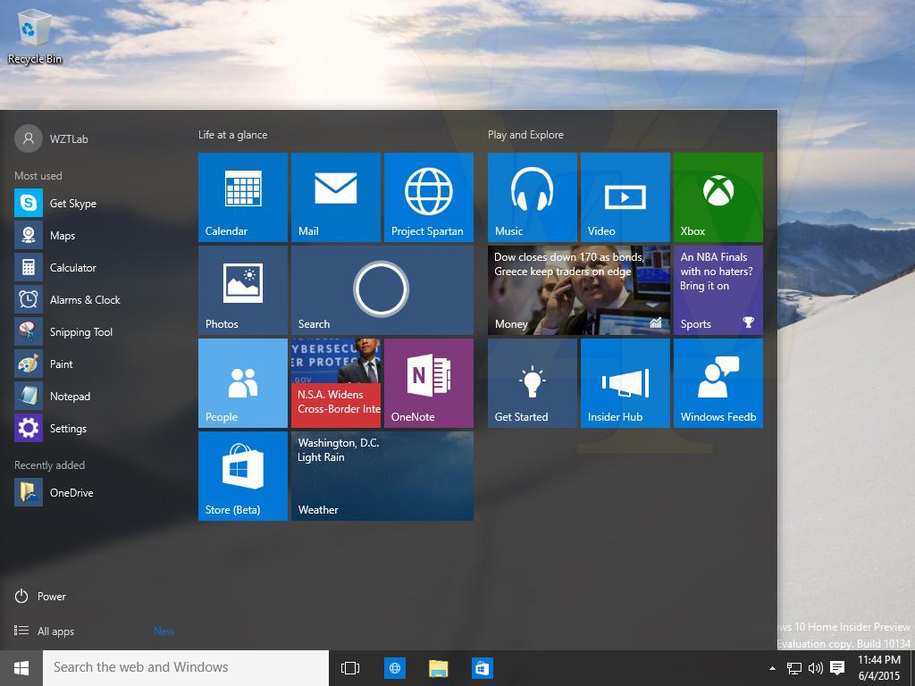Open the People tile

click(x=243, y=382)
